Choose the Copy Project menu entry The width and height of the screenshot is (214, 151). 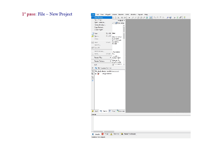101,27
